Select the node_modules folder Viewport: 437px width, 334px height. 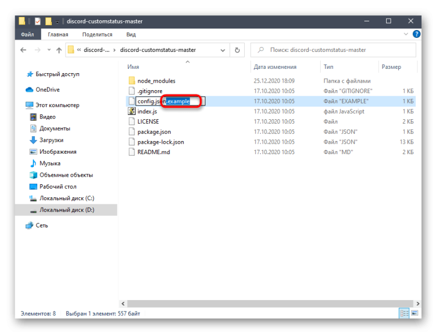click(156, 81)
